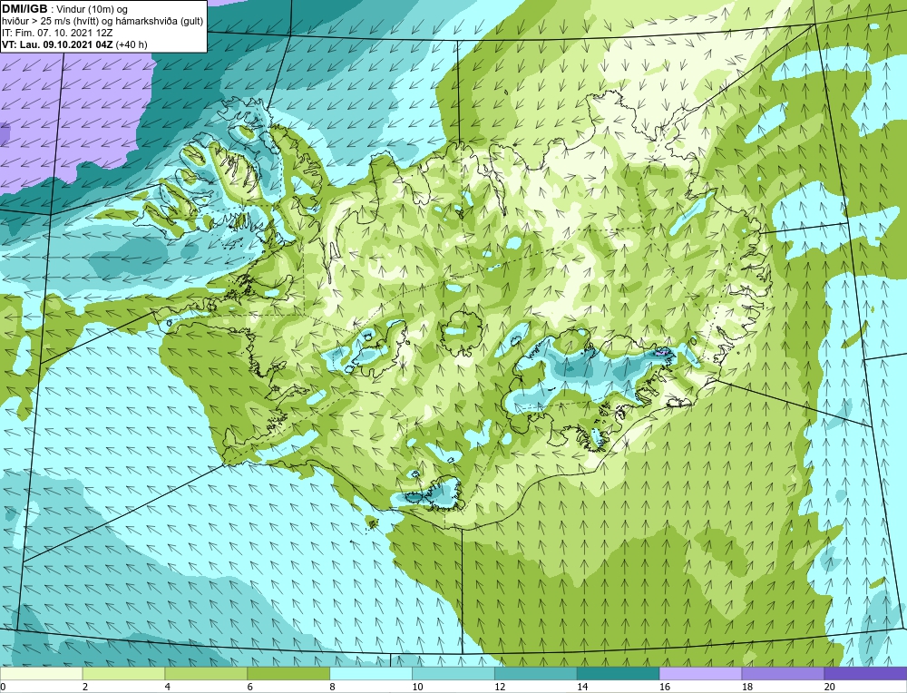Screen dimensions: 907x693
Task: Click the 12–14 m/s darker teal swatch
Action: tap(536, 673)
